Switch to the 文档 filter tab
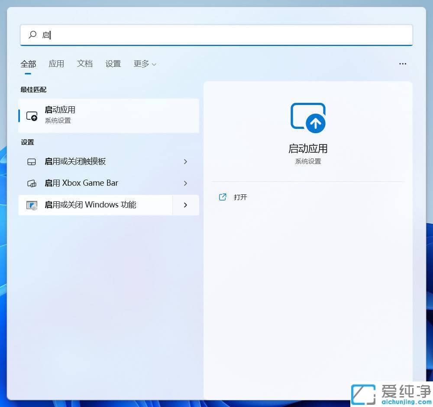 [x=84, y=64]
